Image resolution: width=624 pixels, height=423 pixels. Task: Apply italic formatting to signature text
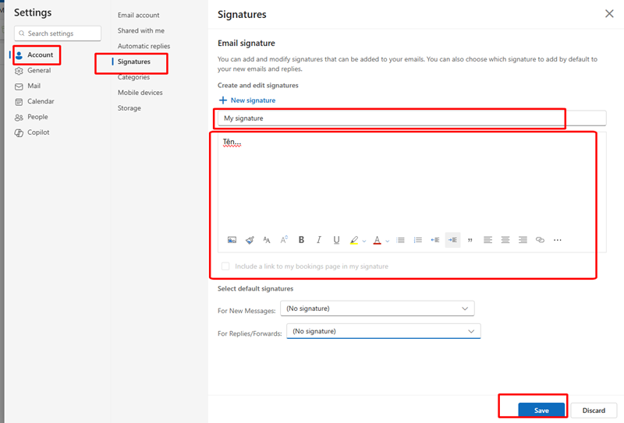(x=318, y=240)
